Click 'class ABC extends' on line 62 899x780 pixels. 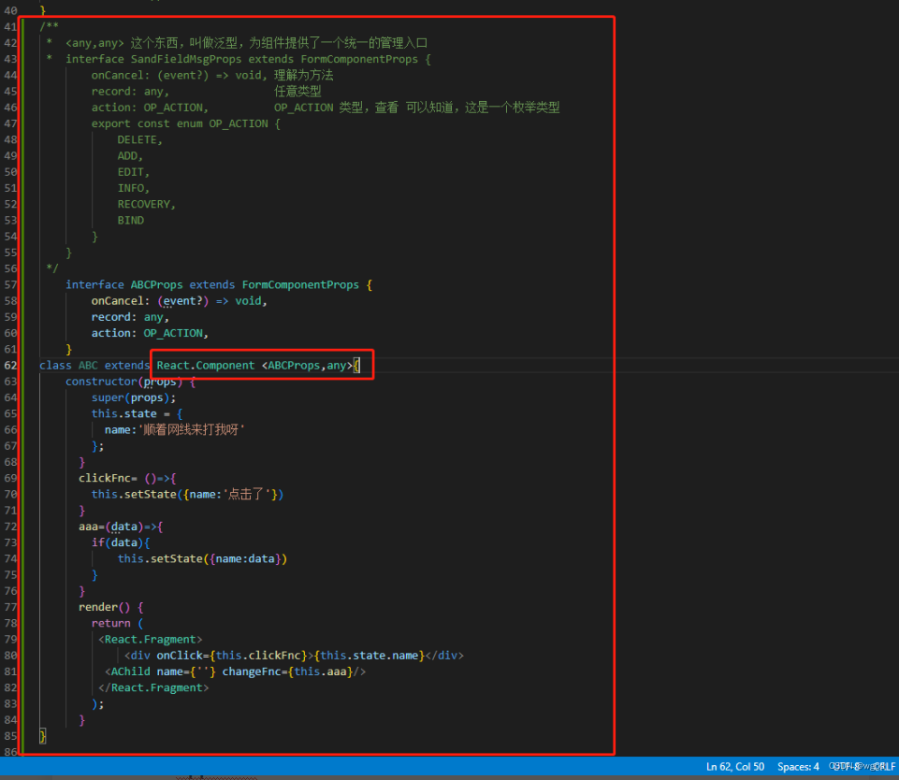pos(94,365)
